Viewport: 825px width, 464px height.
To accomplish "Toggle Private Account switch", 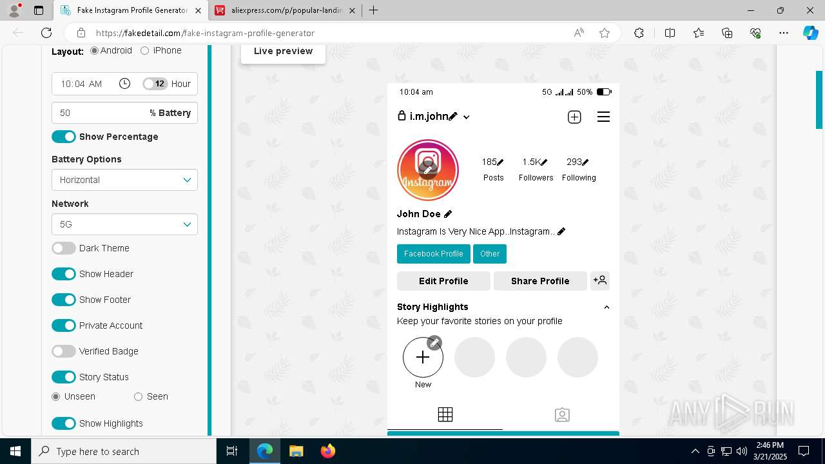I will point(64,325).
